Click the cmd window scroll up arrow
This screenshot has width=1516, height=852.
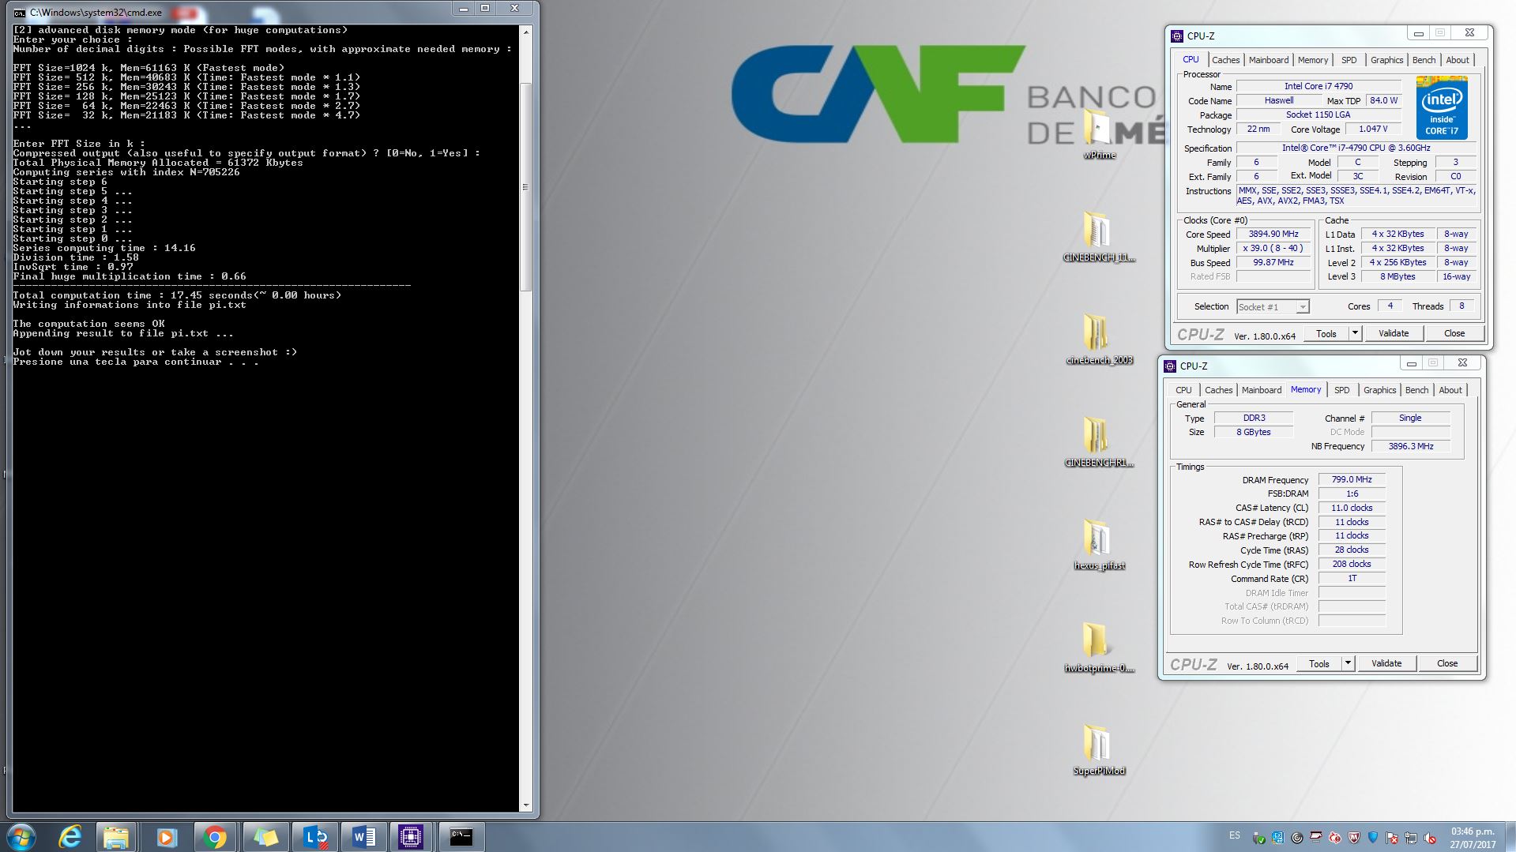coord(526,31)
